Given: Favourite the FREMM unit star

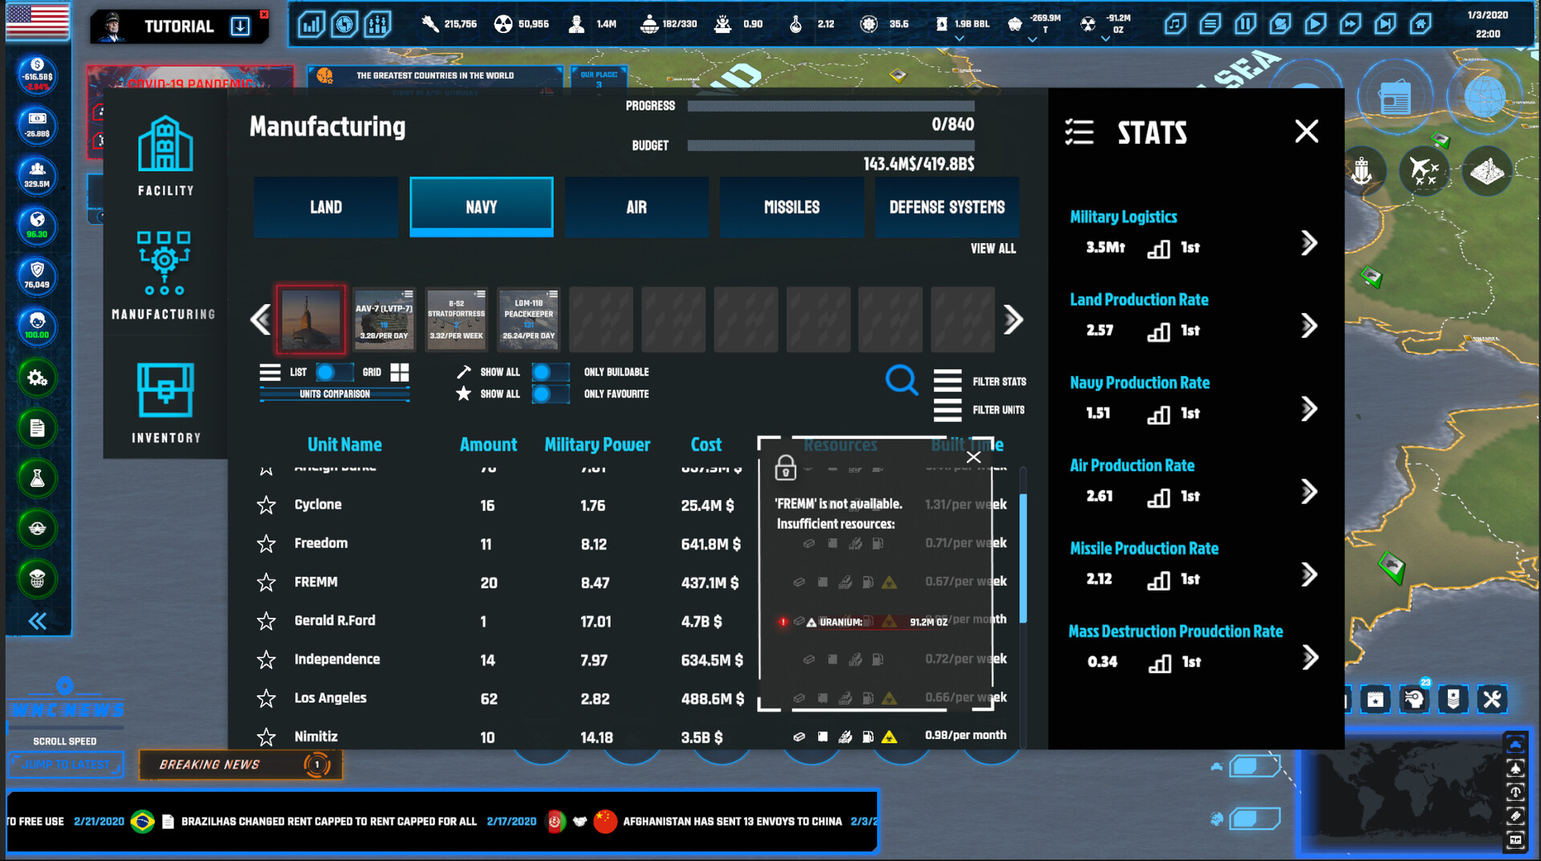Looking at the screenshot, I should 266,583.
